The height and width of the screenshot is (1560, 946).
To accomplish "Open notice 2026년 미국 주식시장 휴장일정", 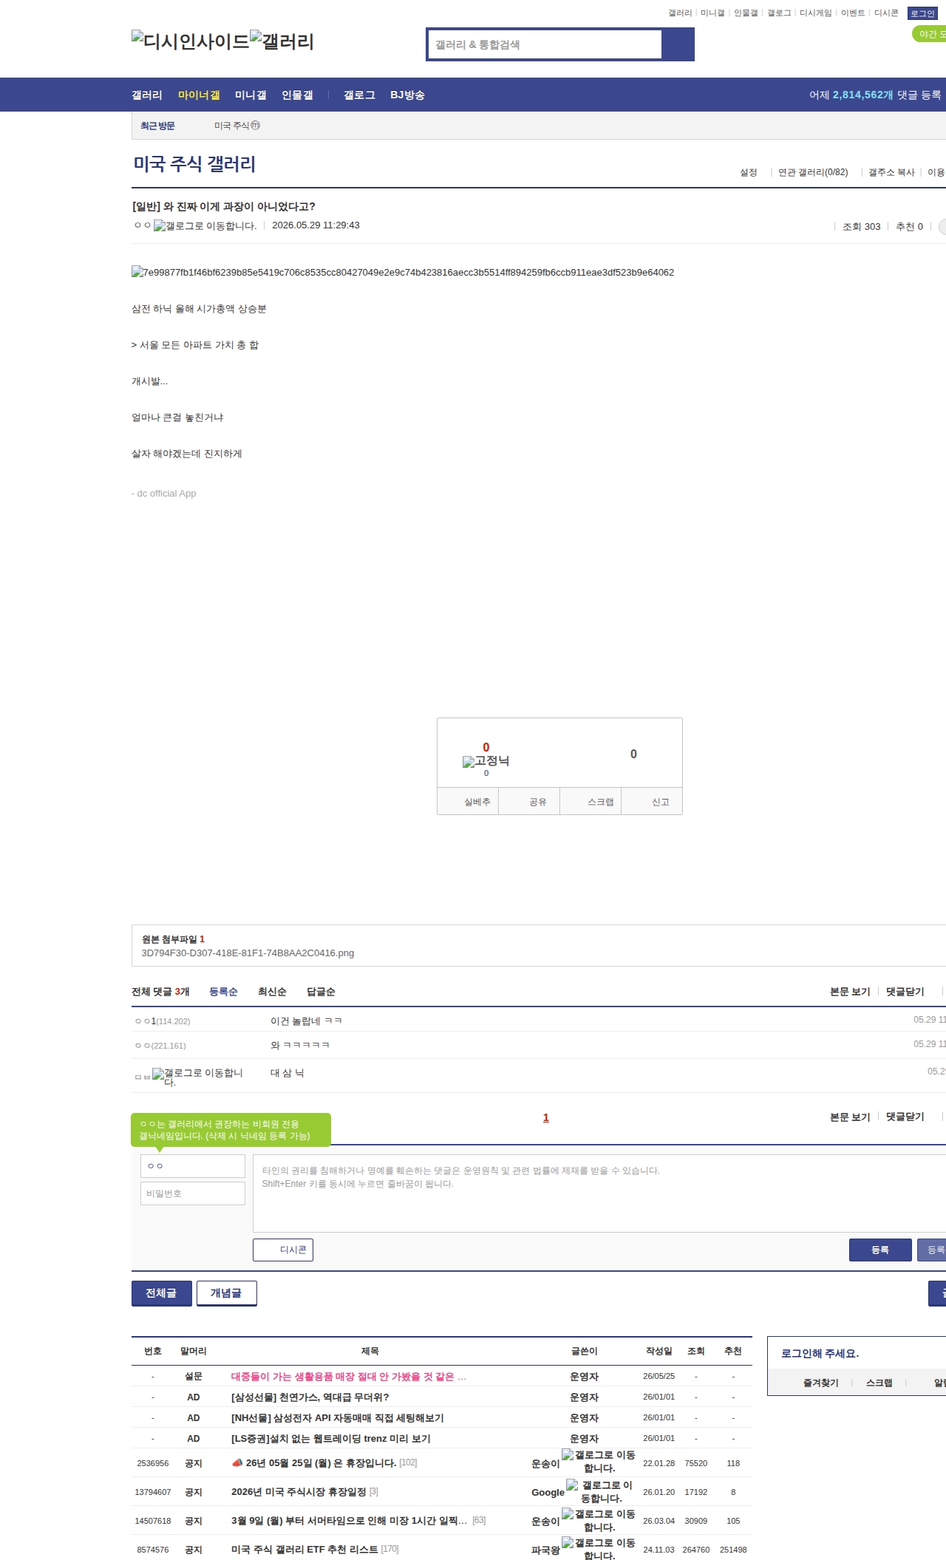I will (x=299, y=1492).
